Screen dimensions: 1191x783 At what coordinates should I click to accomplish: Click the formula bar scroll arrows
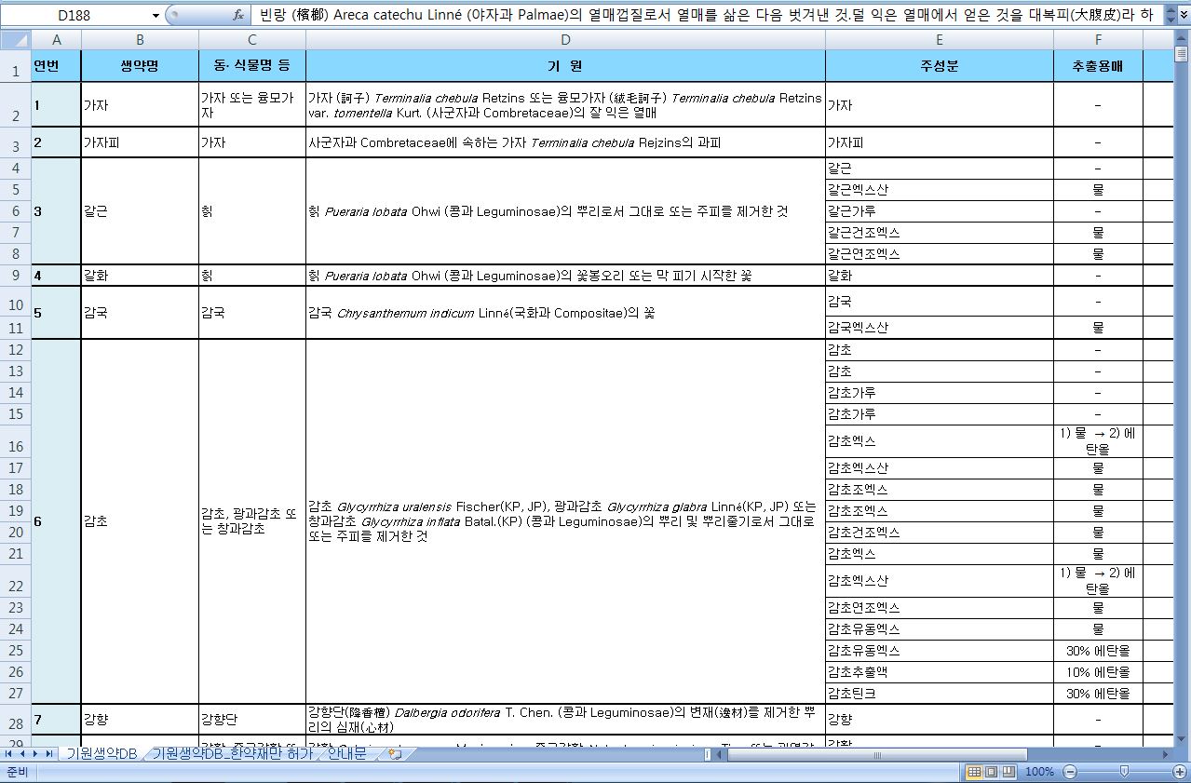1171,15
